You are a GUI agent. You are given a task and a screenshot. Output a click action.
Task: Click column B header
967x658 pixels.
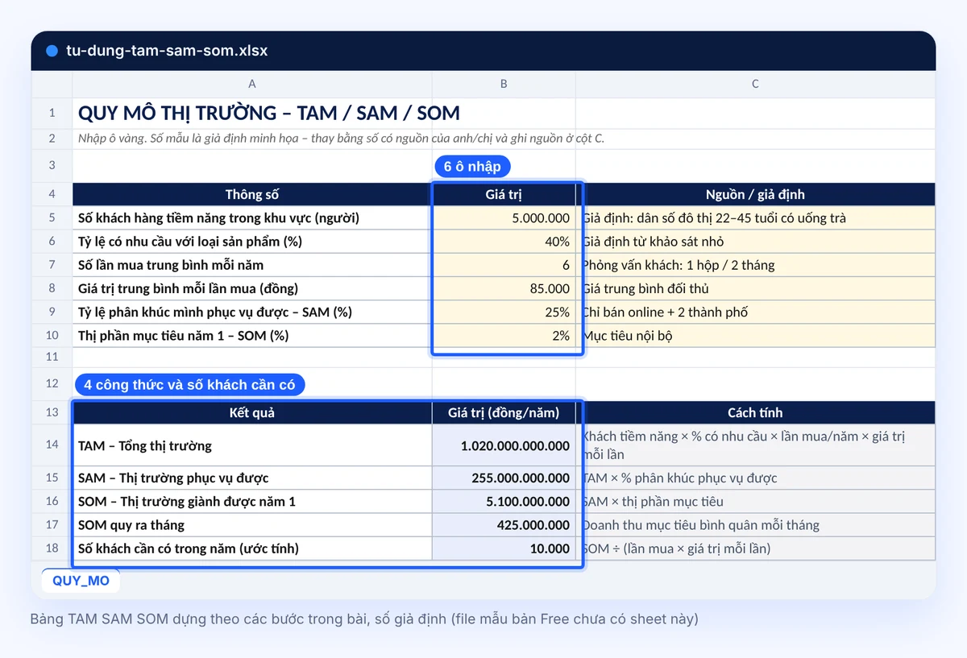pyautogui.click(x=504, y=84)
